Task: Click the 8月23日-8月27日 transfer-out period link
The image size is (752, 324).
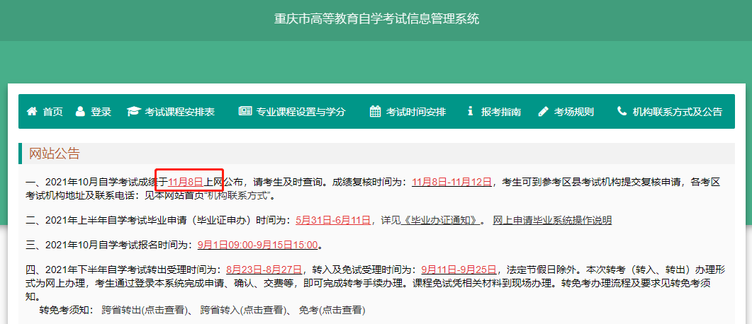Action: coord(264,270)
